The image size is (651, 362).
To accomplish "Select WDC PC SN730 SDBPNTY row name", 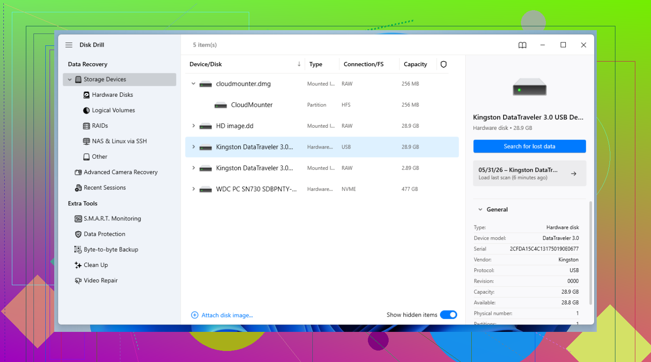I will point(256,189).
